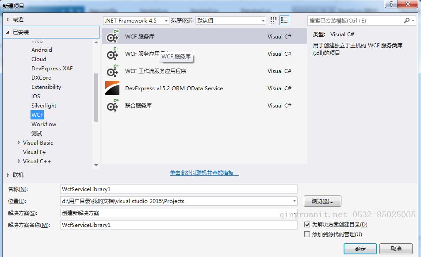Focus the 搜索已安装模板 search box
421x257 pixels.
coord(355,21)
